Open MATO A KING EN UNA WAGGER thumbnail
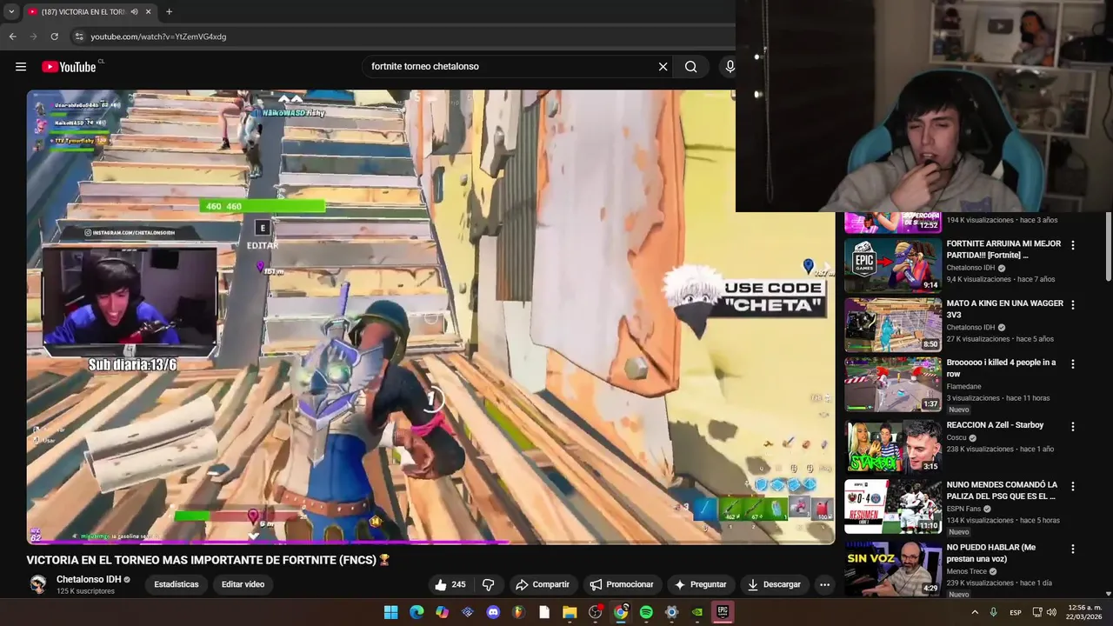1113x626 pixels. [x=893, y=324]
